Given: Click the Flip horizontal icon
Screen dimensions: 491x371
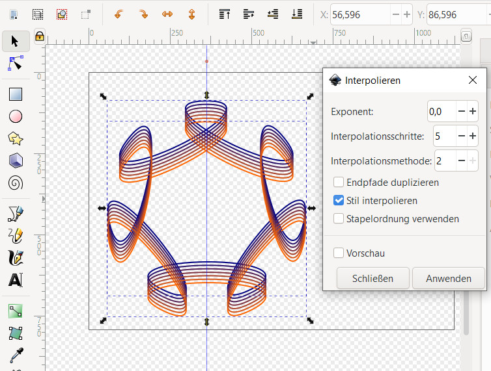Looking at the screenshot, I should pos(167,14).
